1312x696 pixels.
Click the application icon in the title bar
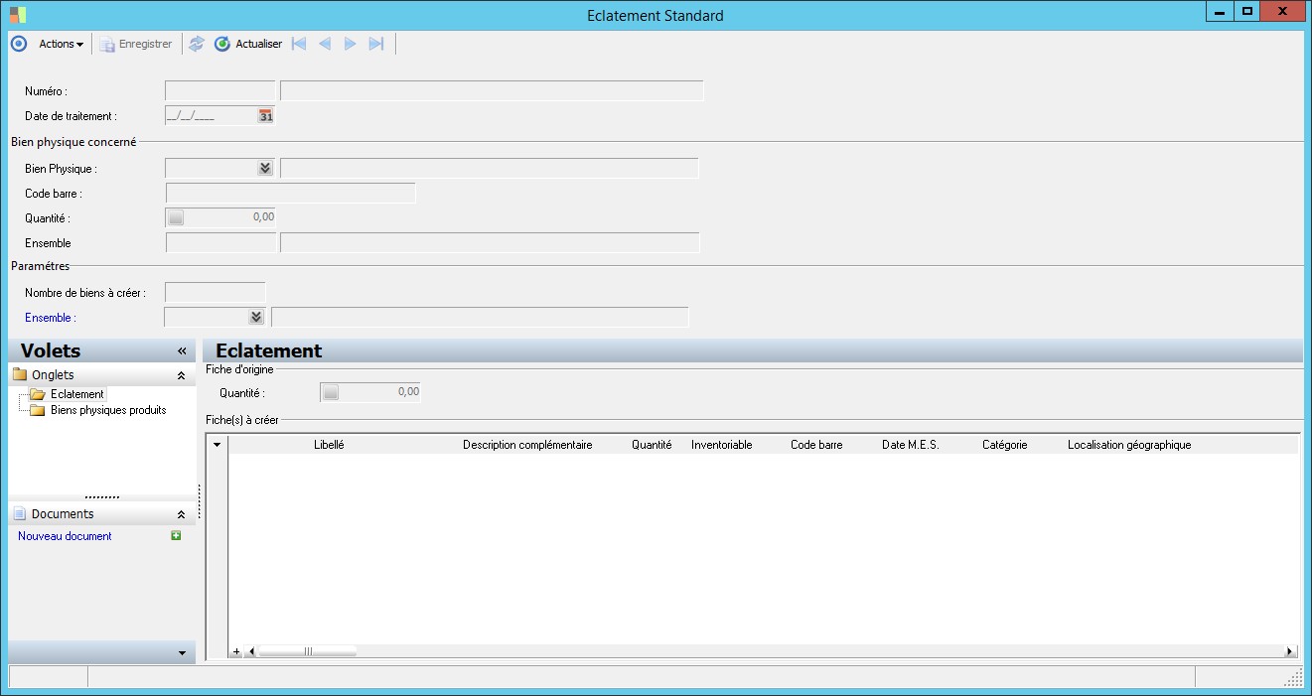(18, 15)
